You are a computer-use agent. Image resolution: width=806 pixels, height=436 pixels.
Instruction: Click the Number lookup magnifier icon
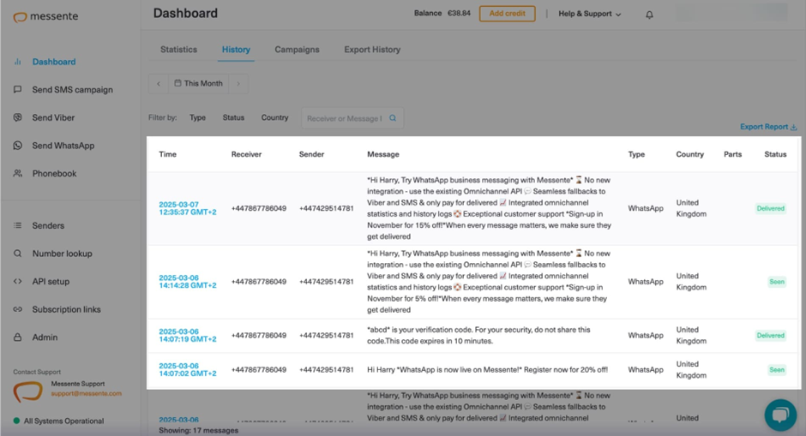[x=17, y=254]
